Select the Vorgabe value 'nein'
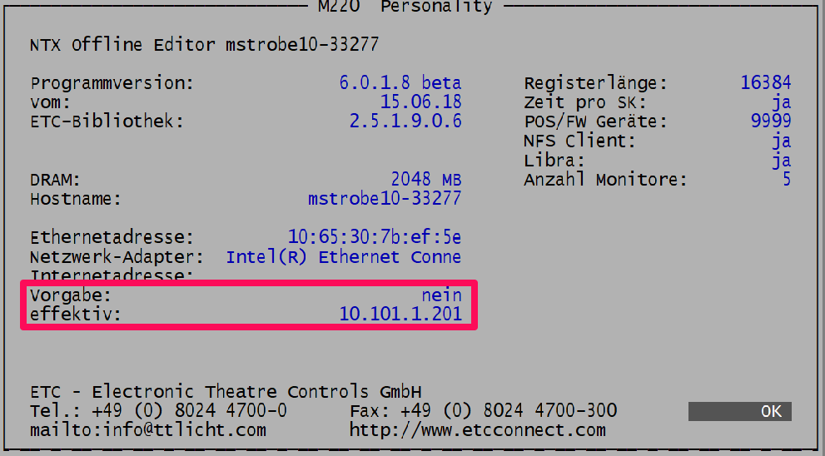 click(x=440, y=295)
